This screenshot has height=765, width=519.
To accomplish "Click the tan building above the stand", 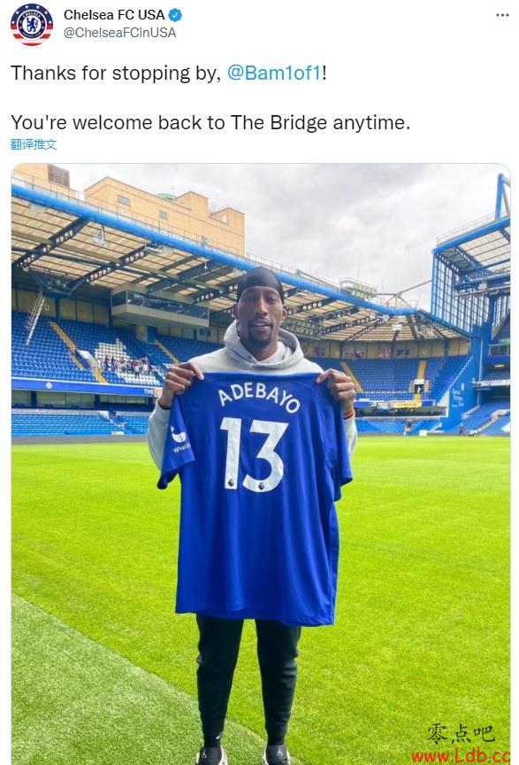I will pos(164,212).
